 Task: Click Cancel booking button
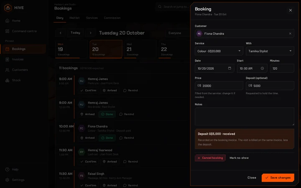210,158
